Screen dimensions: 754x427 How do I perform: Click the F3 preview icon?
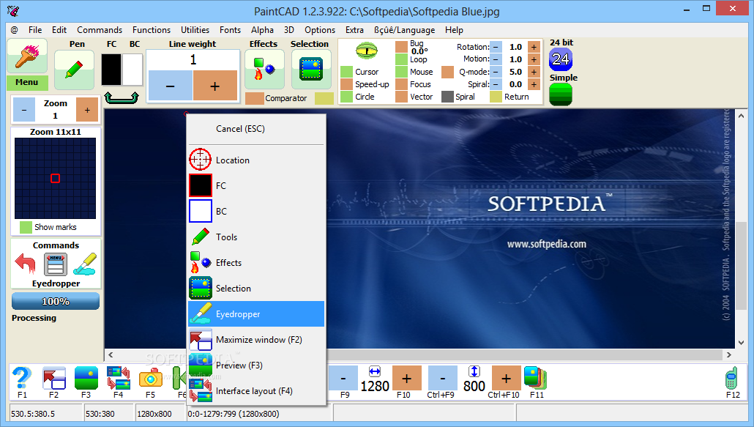(86, 378)
